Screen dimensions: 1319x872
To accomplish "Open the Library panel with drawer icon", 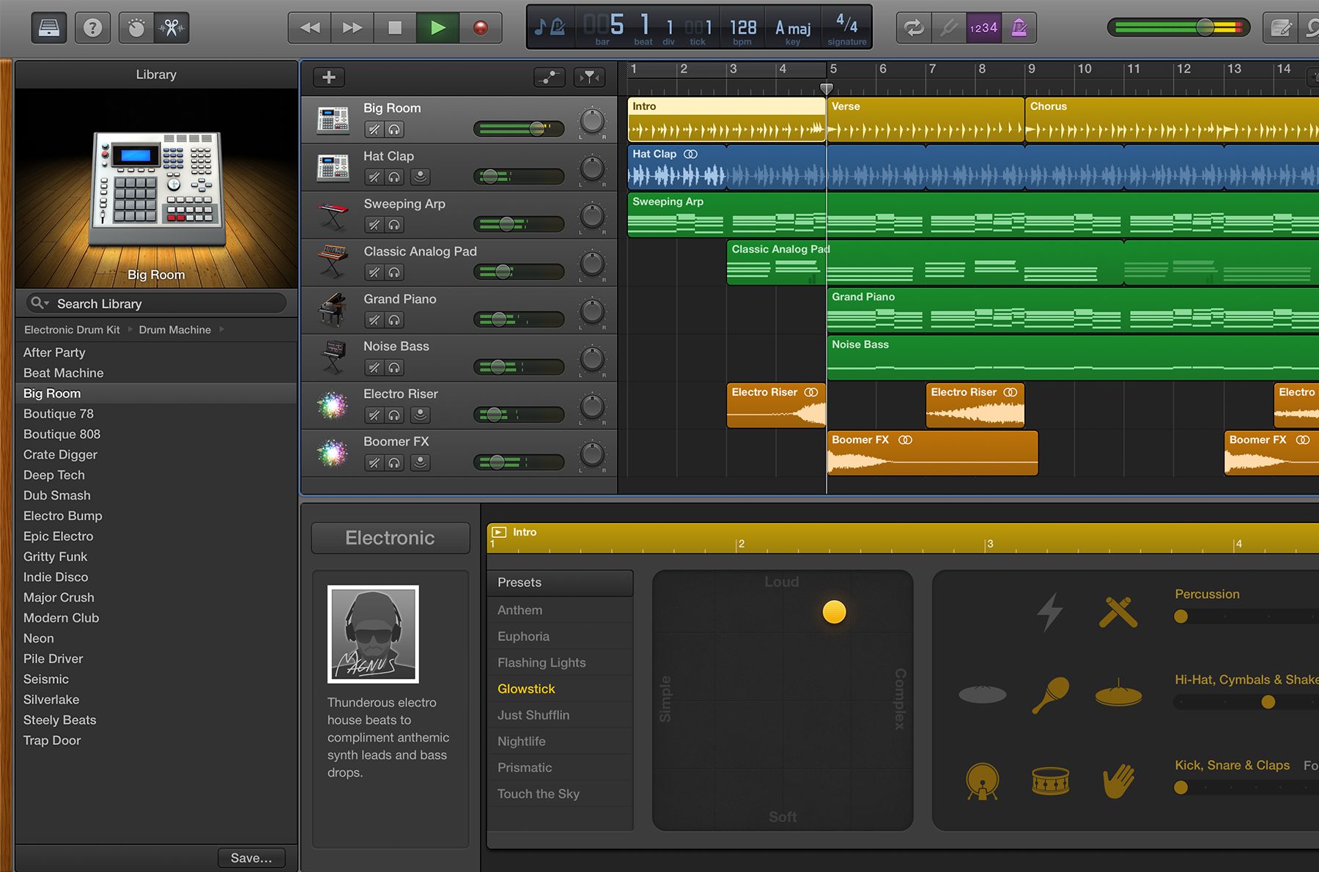I will 48,27.
